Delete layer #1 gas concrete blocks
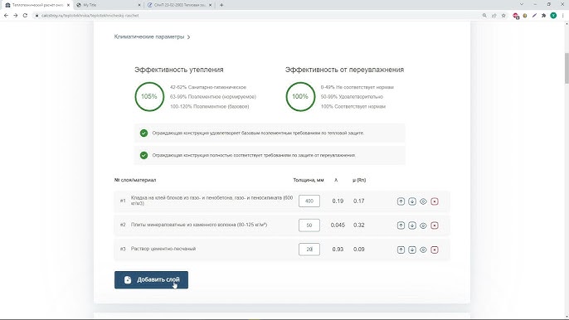569x320 pixels. click(435, 201)
